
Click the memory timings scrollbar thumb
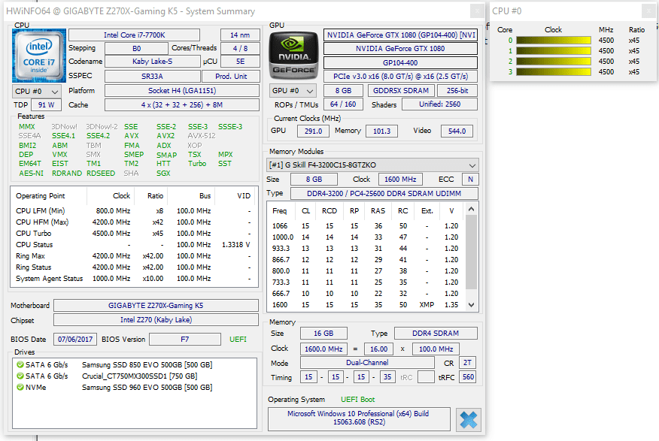coord(472,252)
